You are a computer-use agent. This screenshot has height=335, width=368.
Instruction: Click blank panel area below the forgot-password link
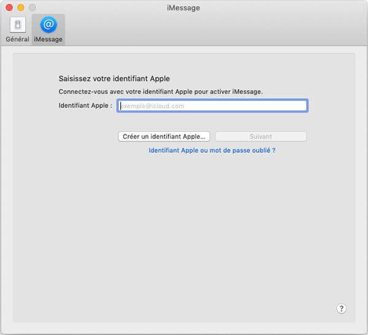pos(184,233)
